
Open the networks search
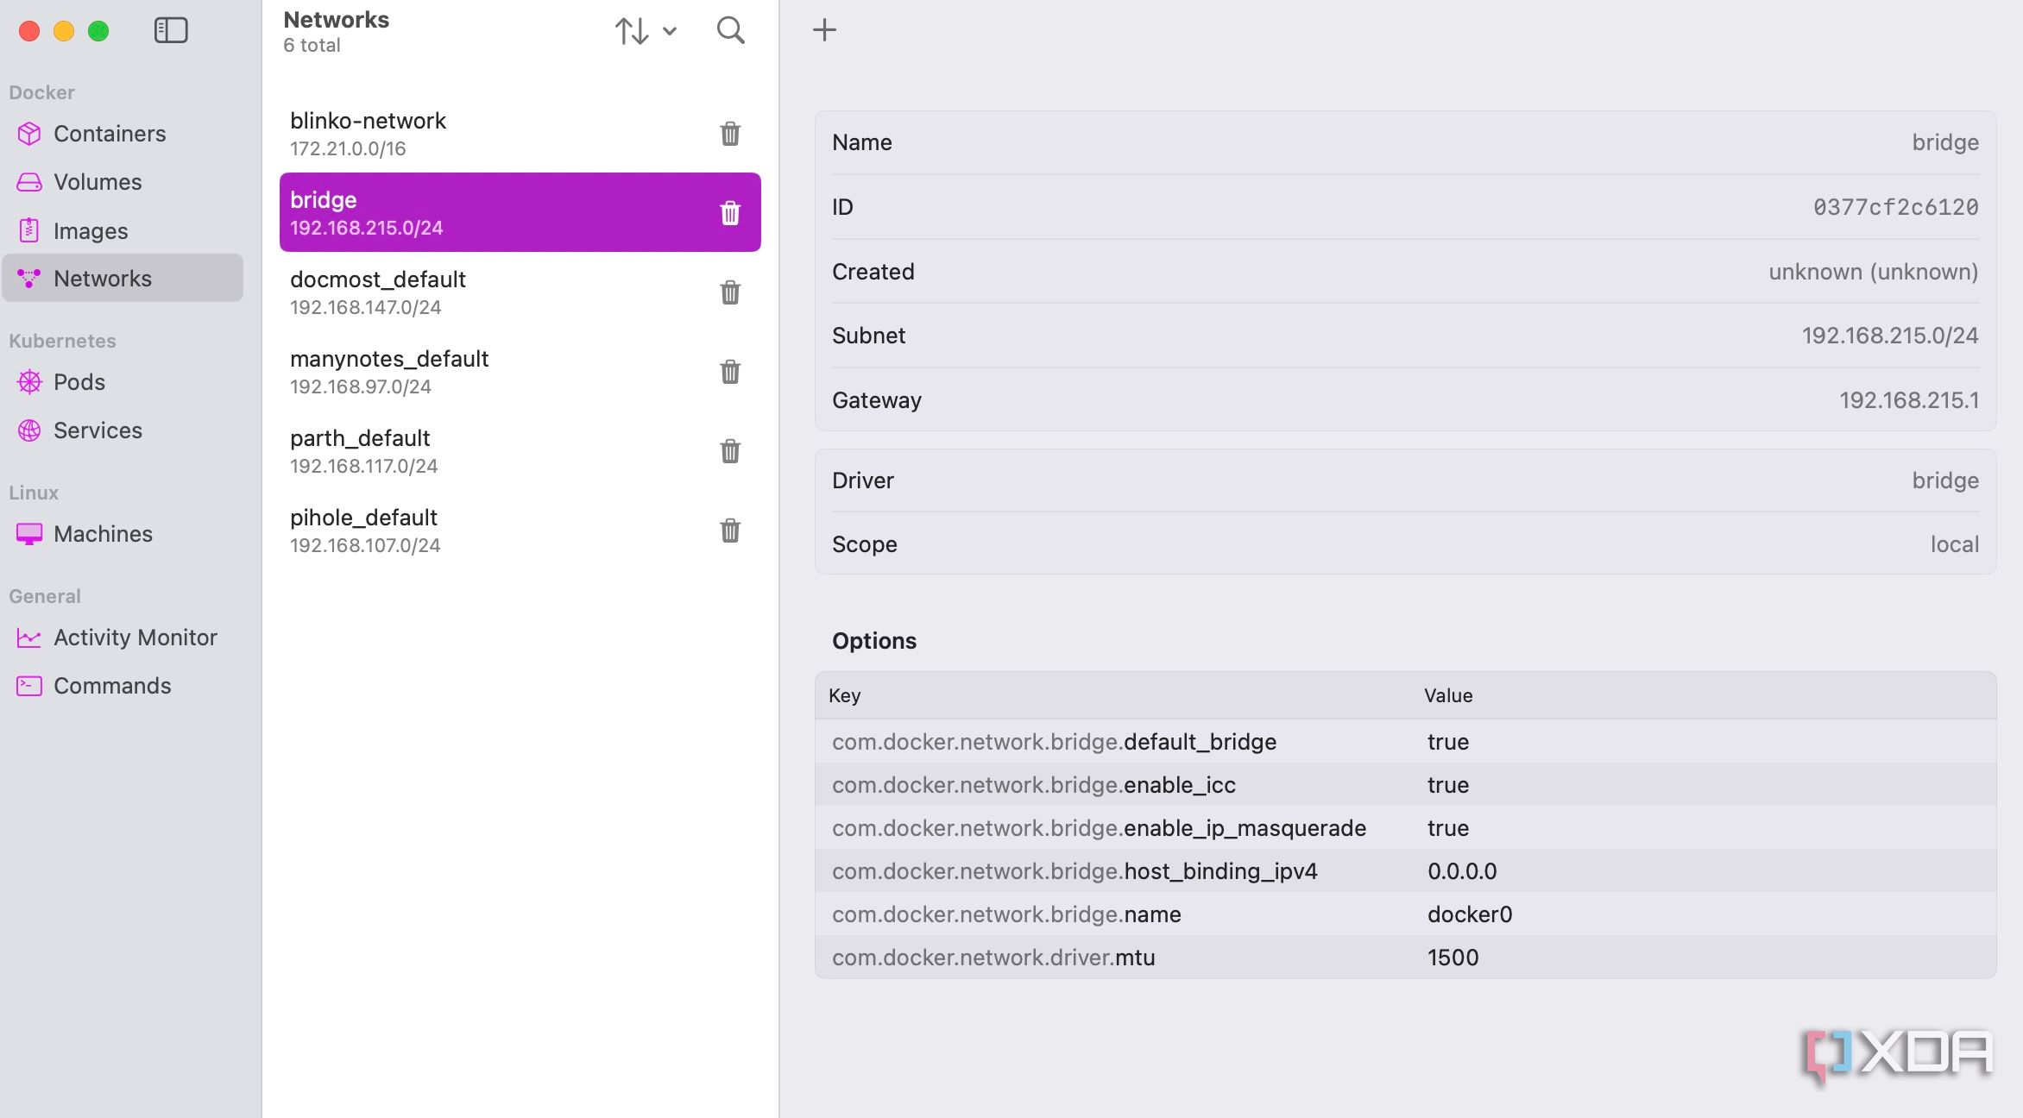click(730, 30)
